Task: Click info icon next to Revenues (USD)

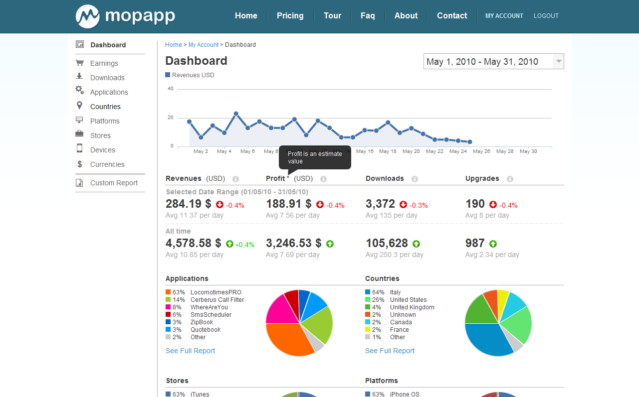Action: pos(235,179)
